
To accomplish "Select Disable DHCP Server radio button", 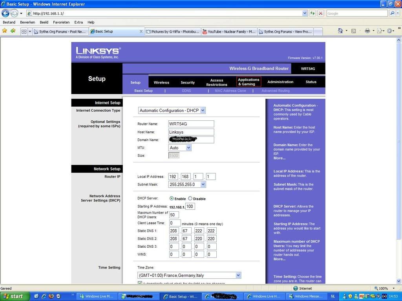I will (x=190, y=198).
